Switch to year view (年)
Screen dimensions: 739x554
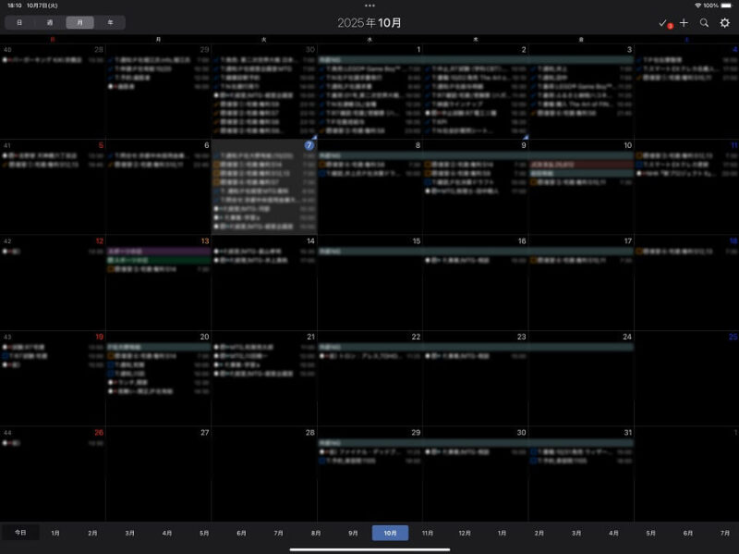[x=110, y=23]
